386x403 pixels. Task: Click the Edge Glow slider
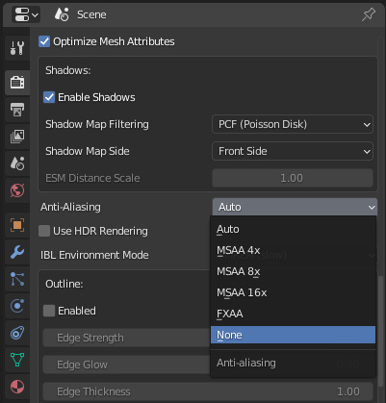[x=126, y=365]
